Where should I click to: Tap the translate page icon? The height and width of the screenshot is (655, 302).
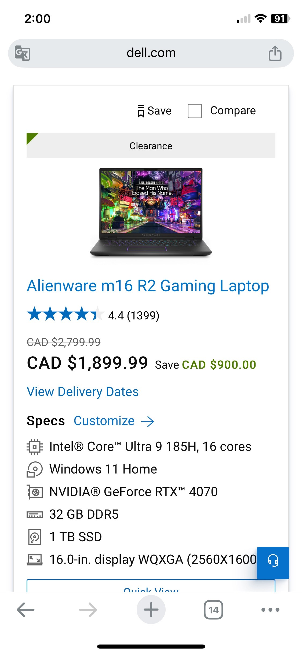[x=22, y=53]
